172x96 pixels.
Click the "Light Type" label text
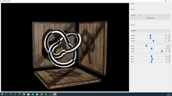point(133,25)
